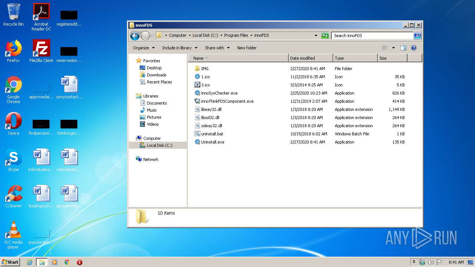Sort by the Name column header
Screen dimensions: 475x267
(x=238, y=58)
